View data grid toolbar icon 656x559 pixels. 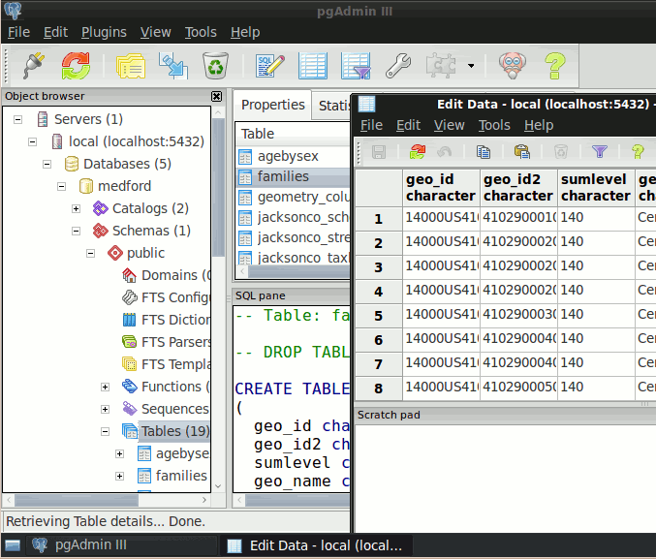(313, 66)
